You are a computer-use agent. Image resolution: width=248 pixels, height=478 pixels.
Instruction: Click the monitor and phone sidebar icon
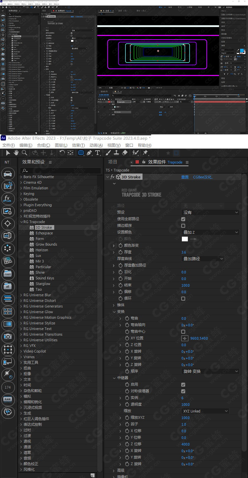[8, 362]
